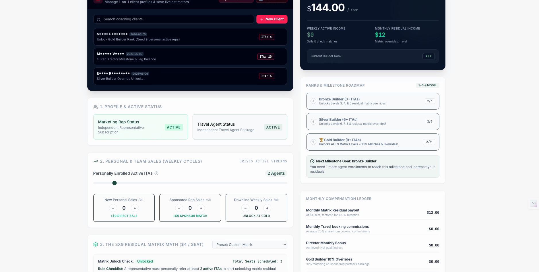Click the layers icon by 3x9 Residual Matrix Math

(x=96, y=244)
